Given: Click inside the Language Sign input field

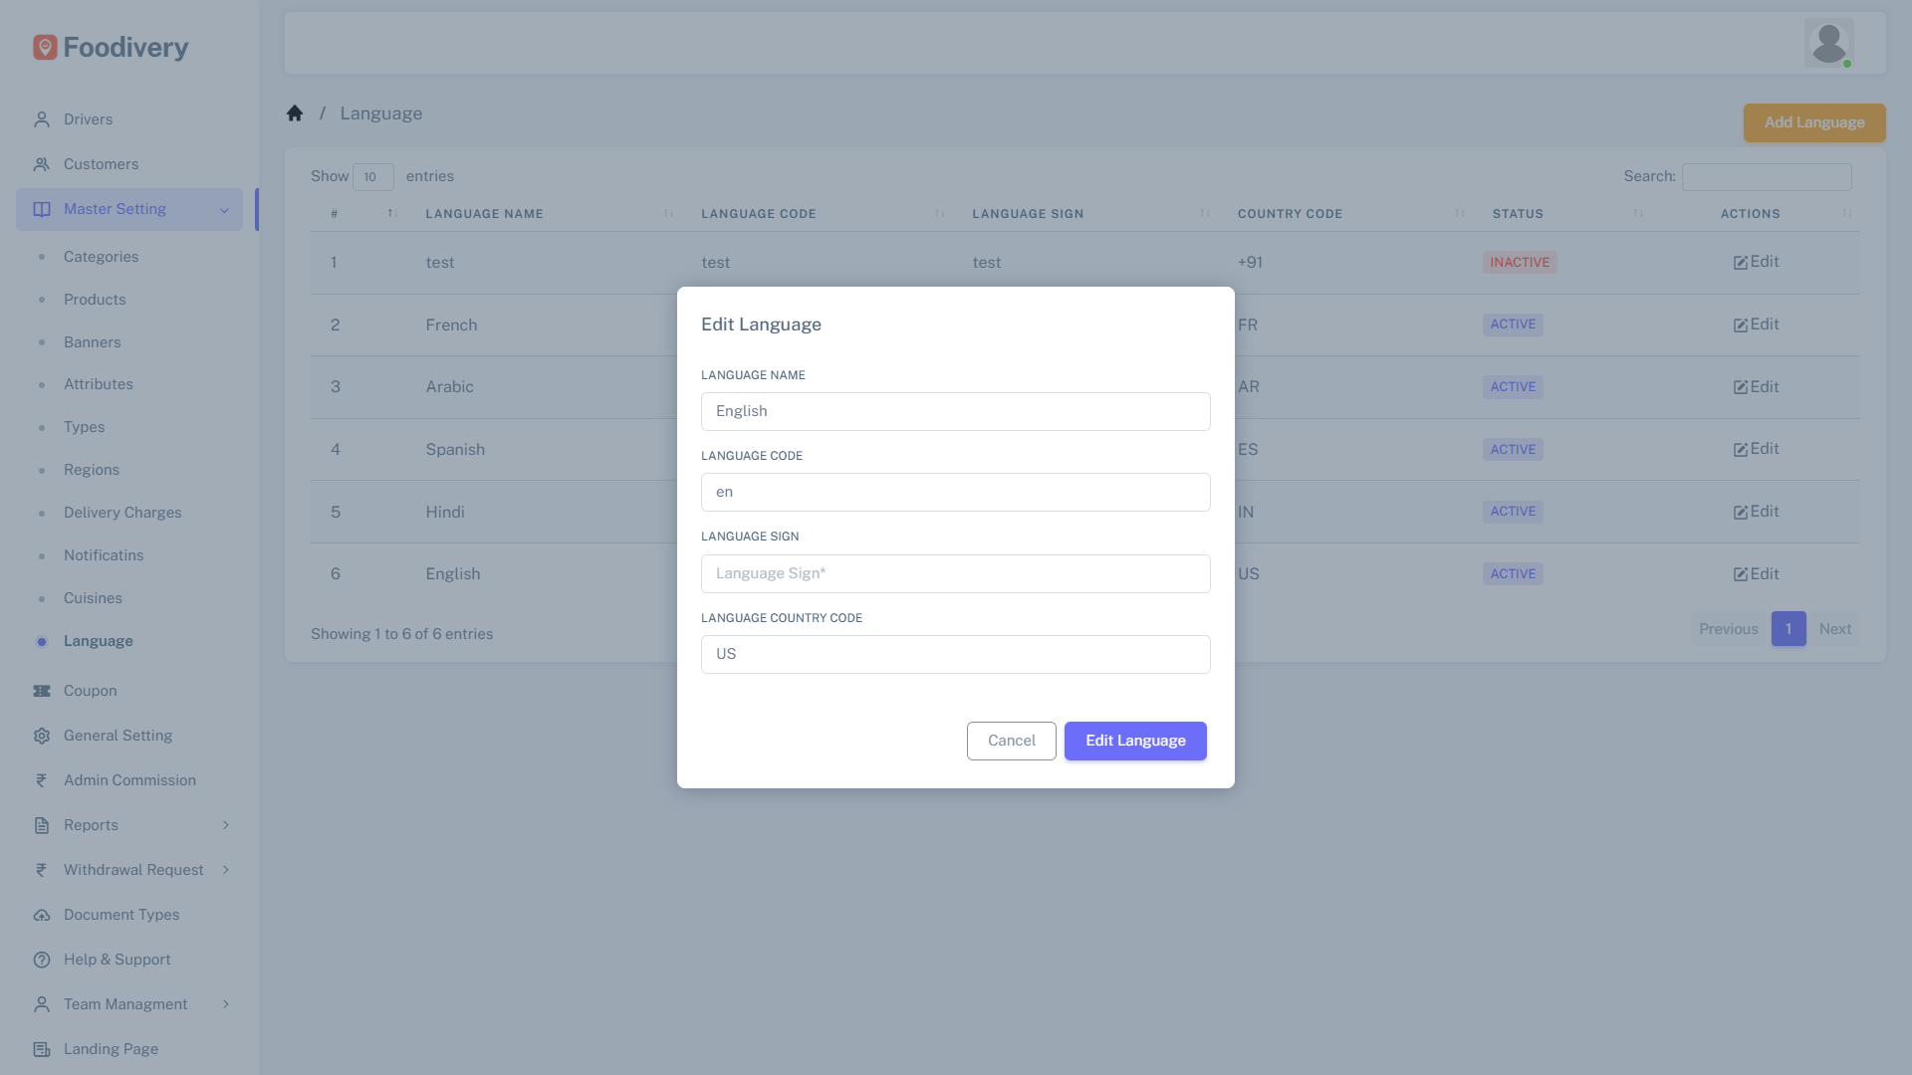Looking at the screenshot, I should pos(955,573).
